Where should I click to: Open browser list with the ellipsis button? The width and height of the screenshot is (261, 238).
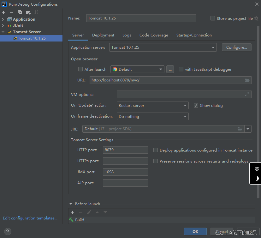tap(170, 69)
